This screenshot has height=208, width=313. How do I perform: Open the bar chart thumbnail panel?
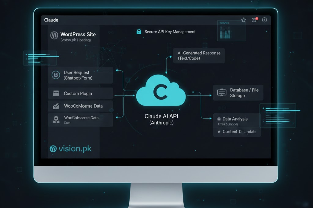231,31
